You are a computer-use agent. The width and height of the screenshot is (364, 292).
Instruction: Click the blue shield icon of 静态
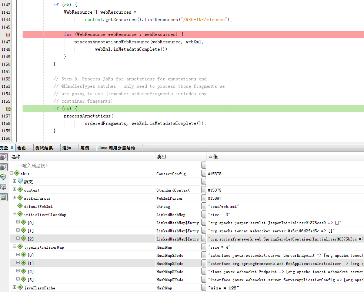point(20,181)
